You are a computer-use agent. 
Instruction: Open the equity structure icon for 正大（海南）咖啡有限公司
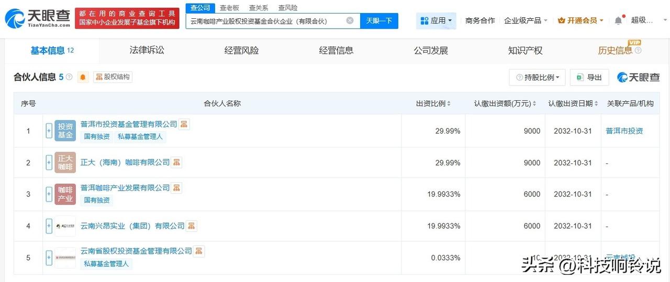176,162
